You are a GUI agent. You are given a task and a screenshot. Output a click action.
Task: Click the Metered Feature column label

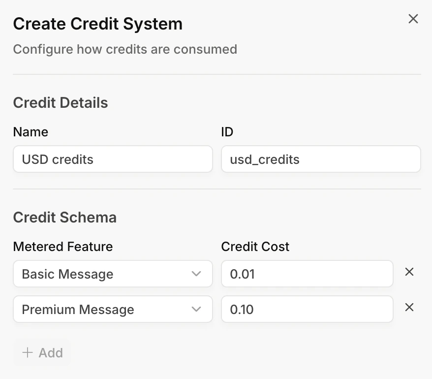(x=63, y=247)
